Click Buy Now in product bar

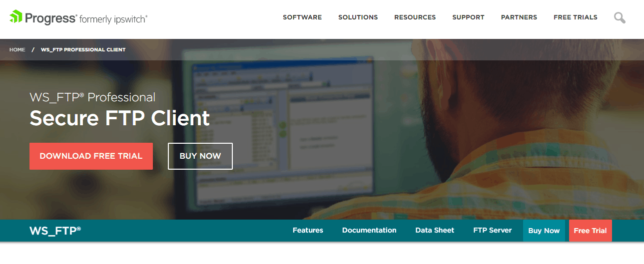point(544,231)
